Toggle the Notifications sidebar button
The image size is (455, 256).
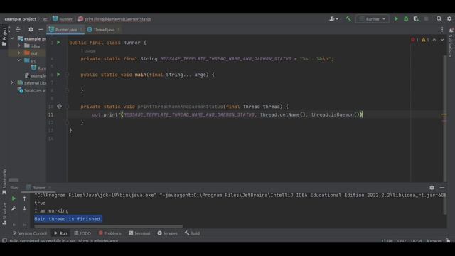(451, 43)
